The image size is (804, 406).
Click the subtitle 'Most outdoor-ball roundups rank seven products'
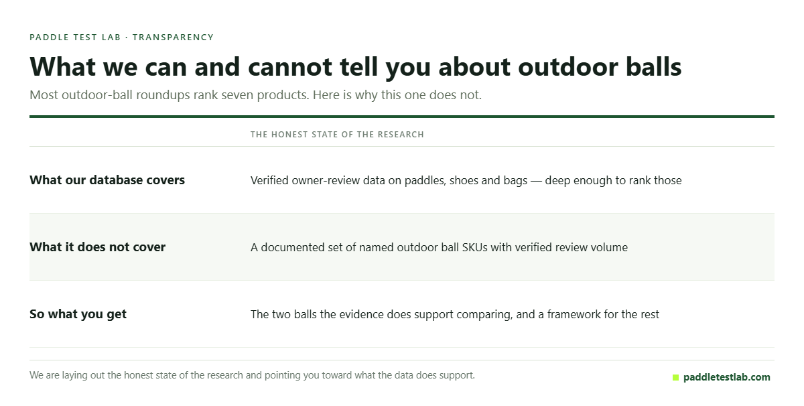coord(169,95)
